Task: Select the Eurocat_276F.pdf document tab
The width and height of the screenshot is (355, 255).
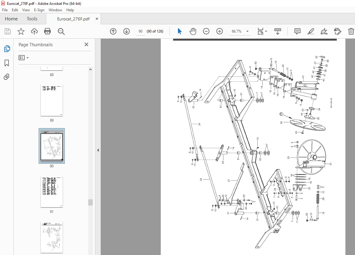Action: click(73, 19)
